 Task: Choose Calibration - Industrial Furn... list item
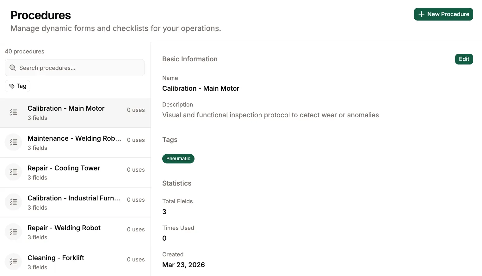pyautogui.click(x=73, y=198)
